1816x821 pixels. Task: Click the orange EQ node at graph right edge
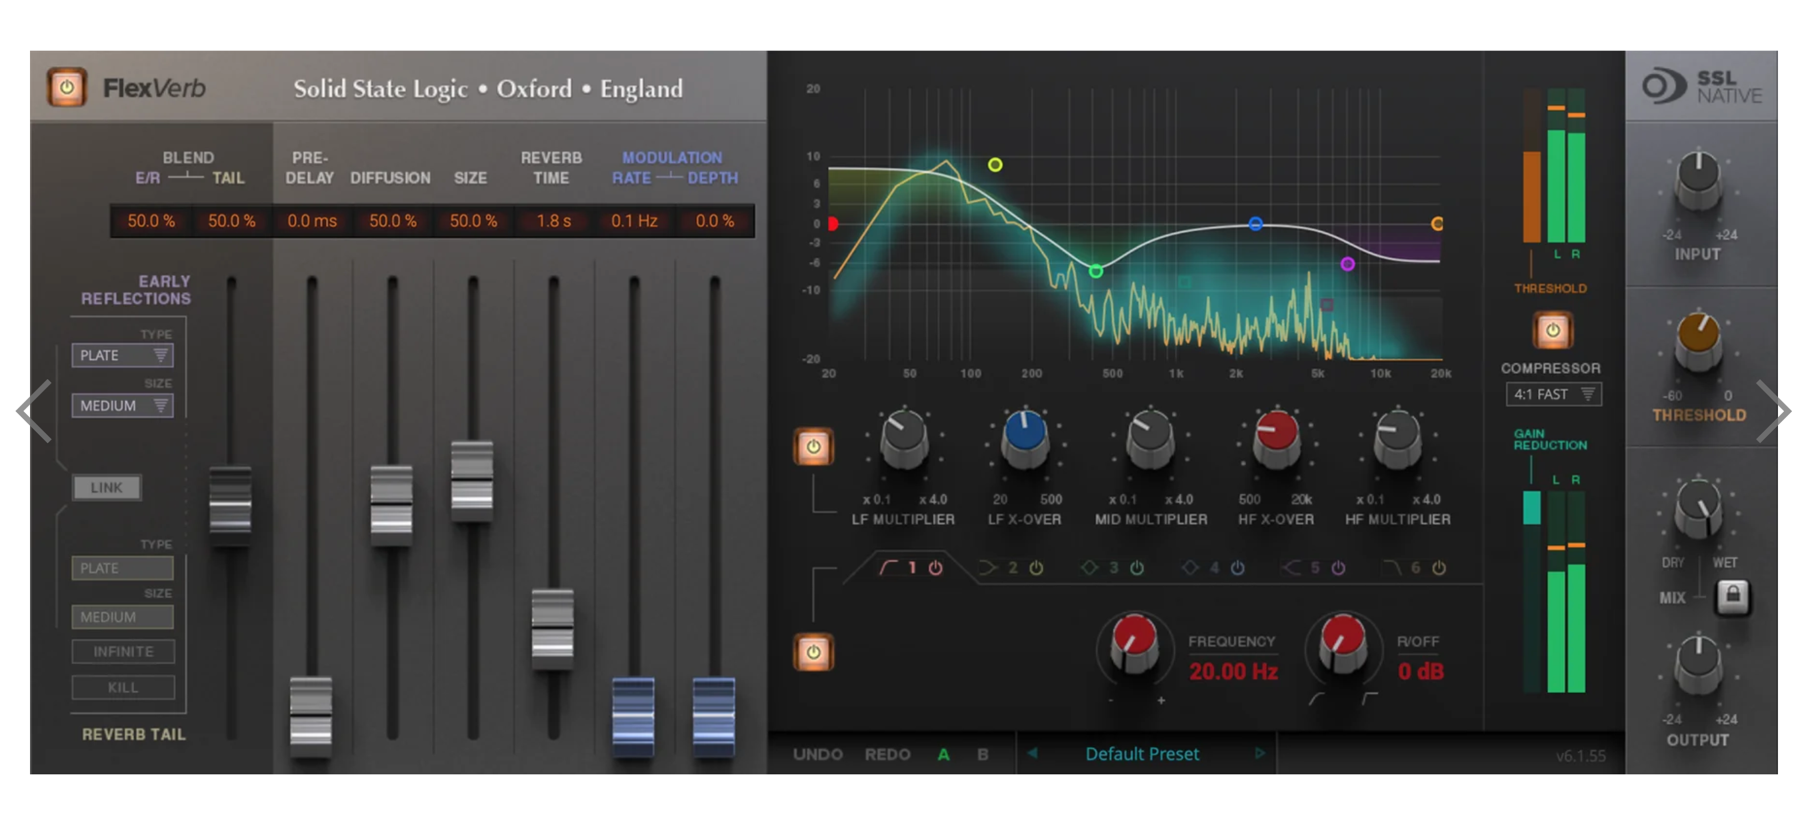pyautogui.click(x=1437, y=224)
